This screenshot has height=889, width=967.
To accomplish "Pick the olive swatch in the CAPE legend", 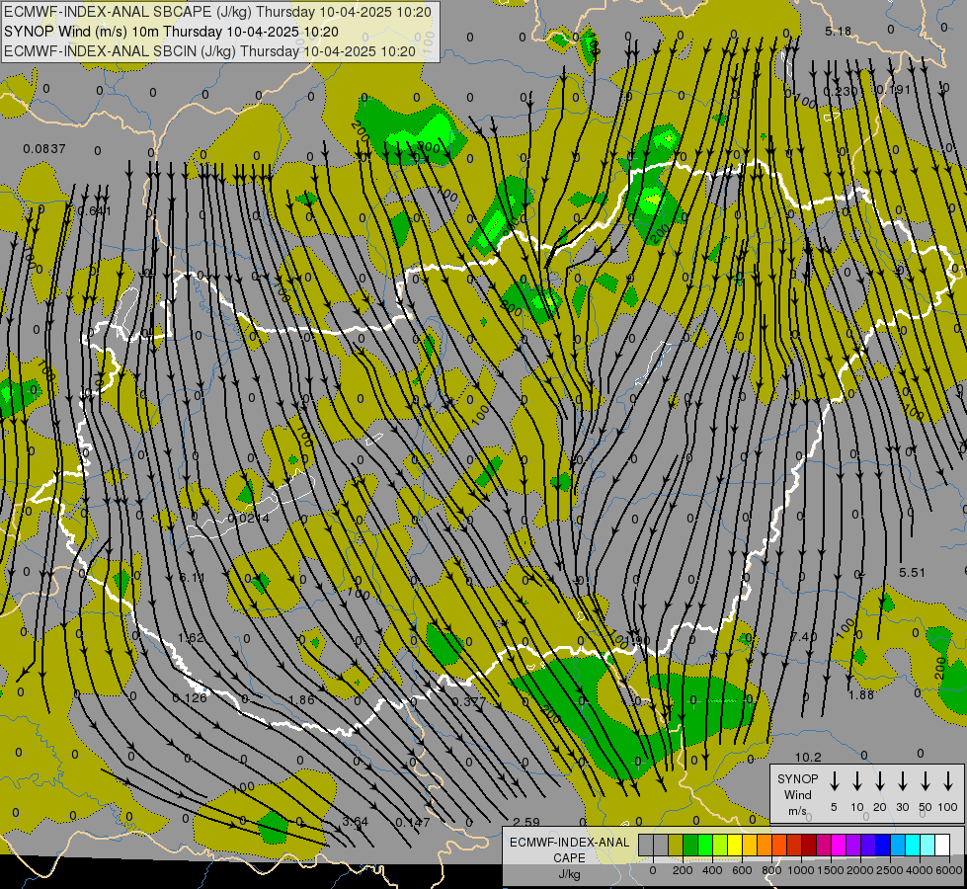I will (x=676, y=845).
